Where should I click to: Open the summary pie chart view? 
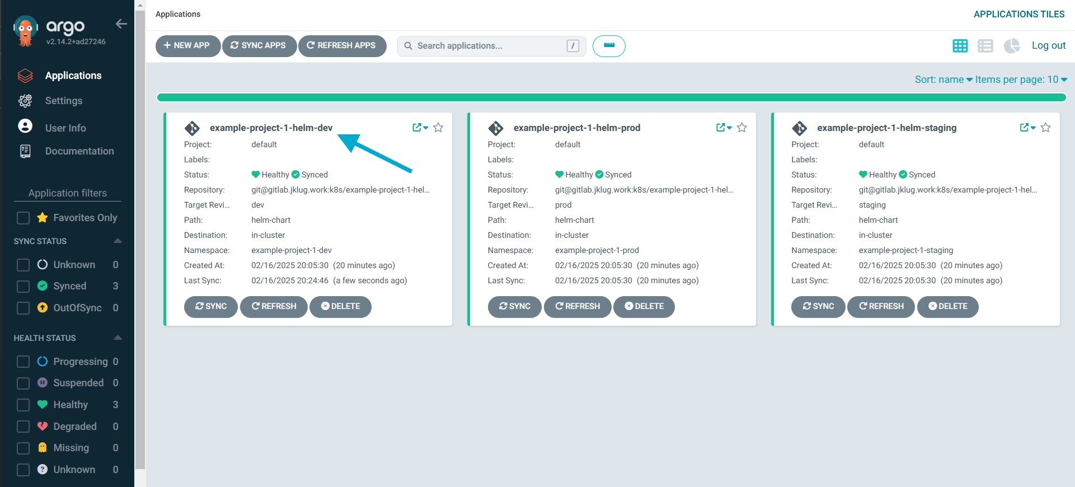[1011, 46]
